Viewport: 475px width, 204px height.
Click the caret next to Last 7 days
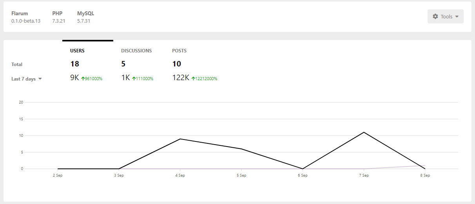click(x=40, y=79)
